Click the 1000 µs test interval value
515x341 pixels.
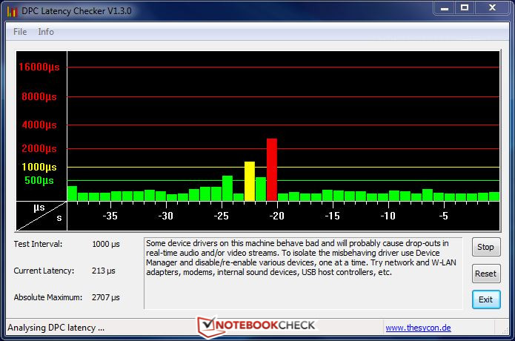click(x=106, y=245)
